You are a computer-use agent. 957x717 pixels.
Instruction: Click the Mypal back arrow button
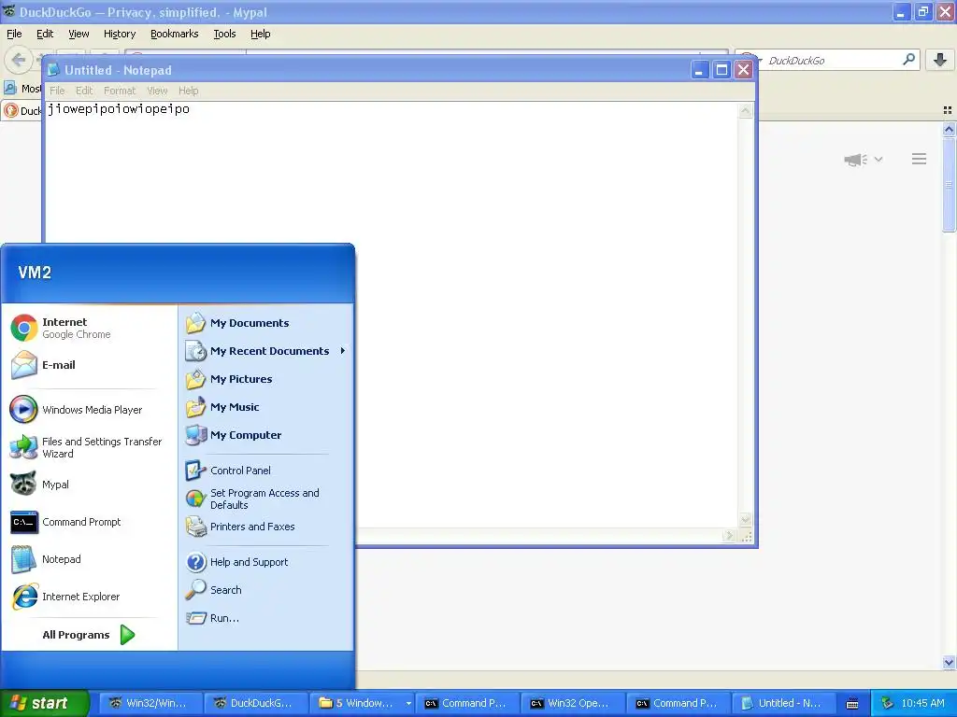19,60
